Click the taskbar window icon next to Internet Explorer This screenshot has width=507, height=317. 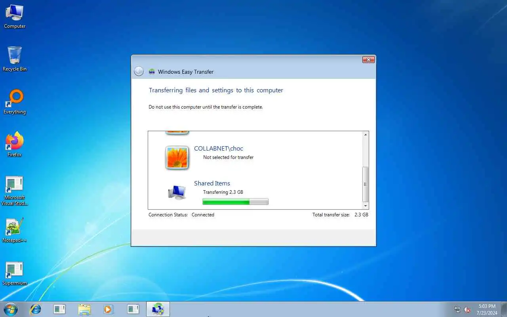coord(59,309)
